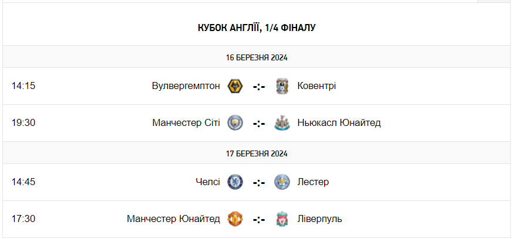Viewport: 512px width, 239px height.
Task: Click the Манчестер Юнайтед team name
Action: [173, 218]
